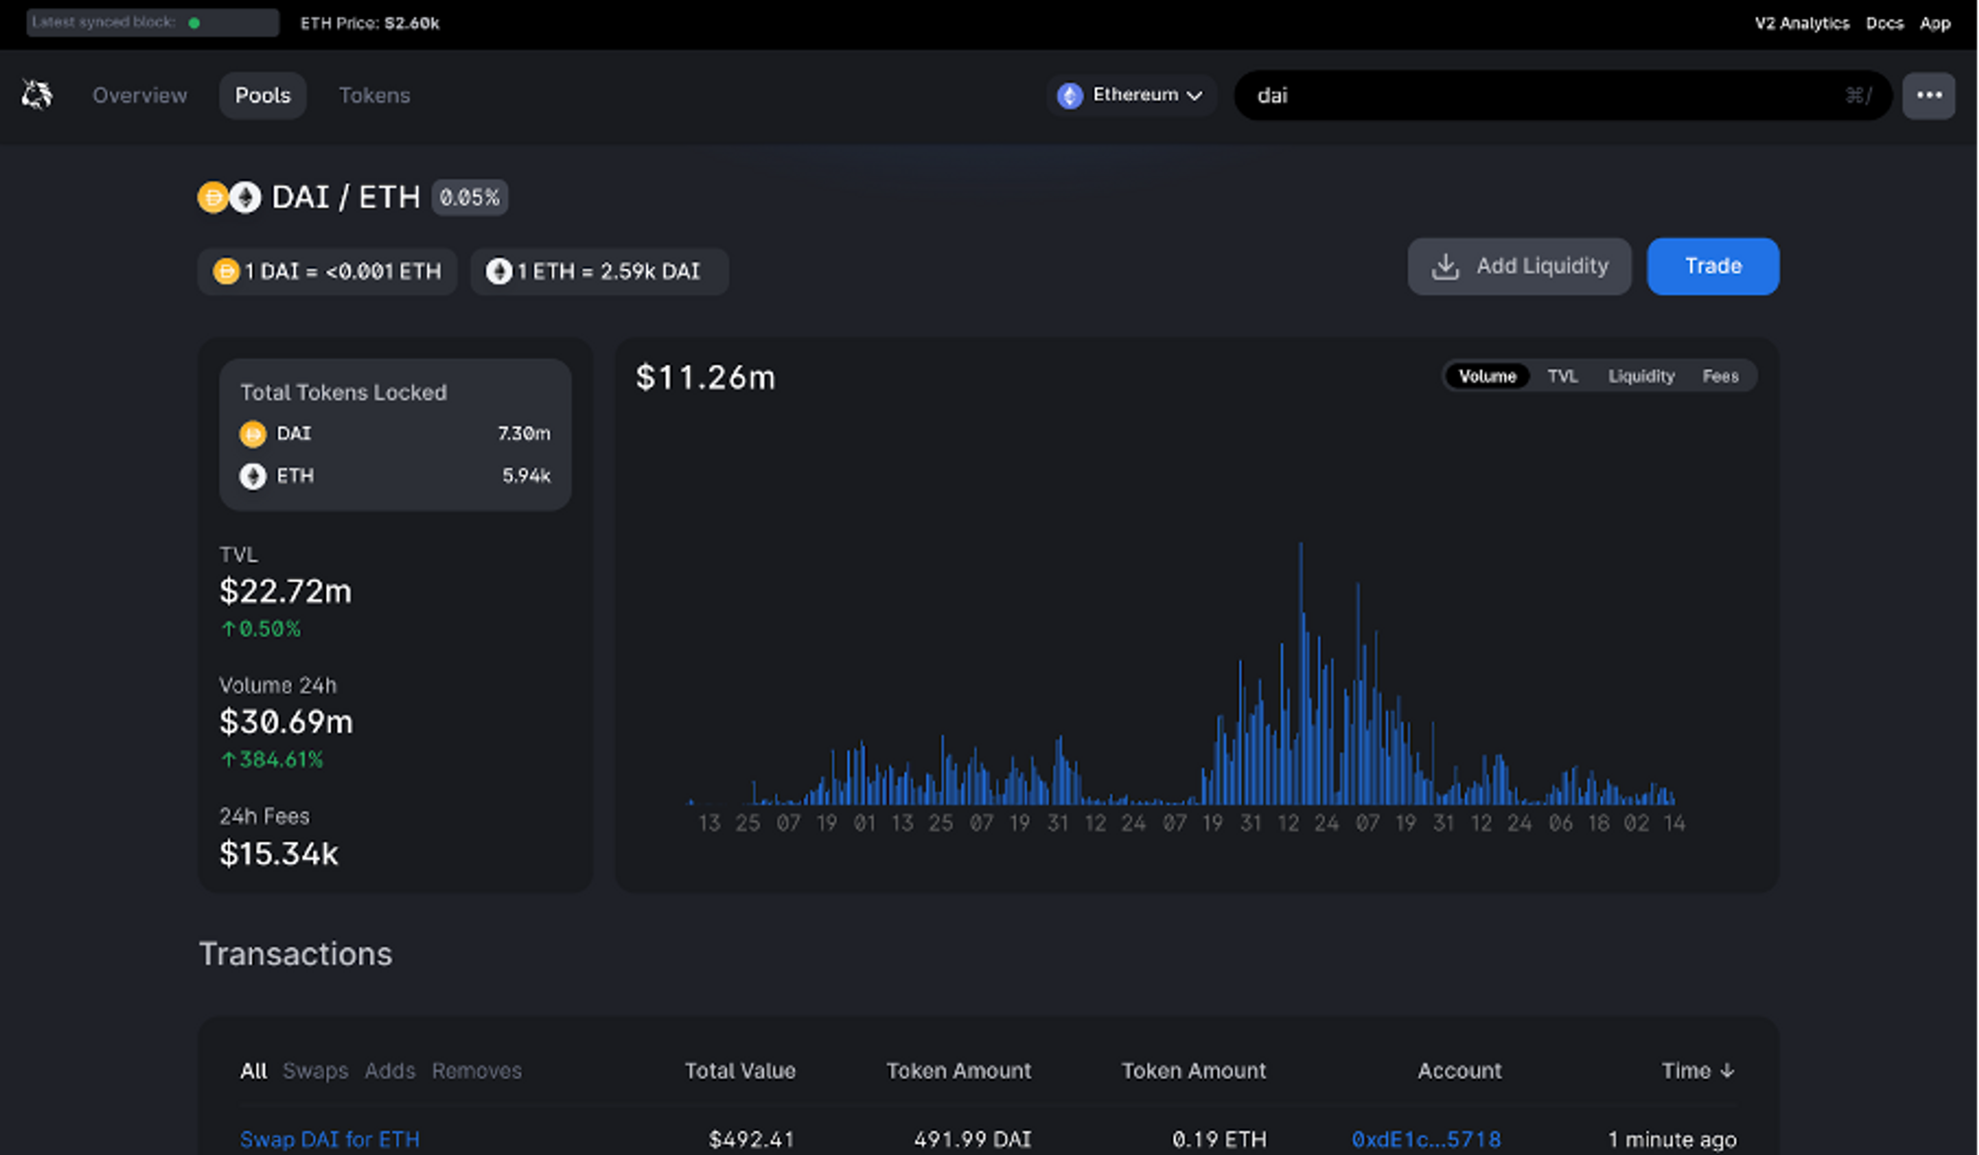Switch to the Tokens tab
This screenshot has width=1979, height=1155.
pyautogui.click(x=375, y=95)
